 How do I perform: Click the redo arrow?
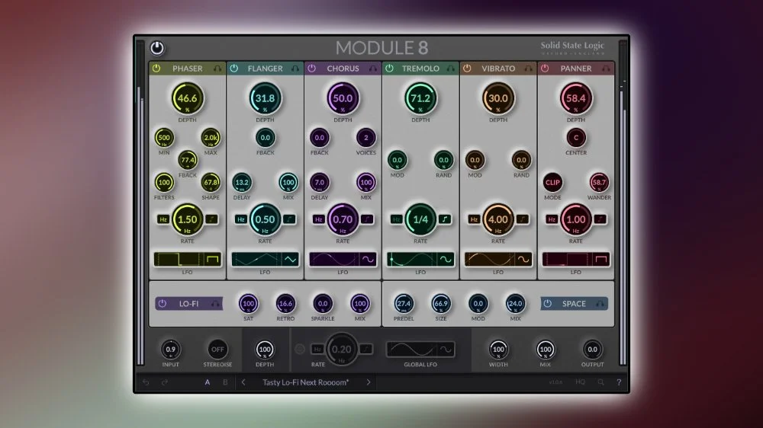165,382
